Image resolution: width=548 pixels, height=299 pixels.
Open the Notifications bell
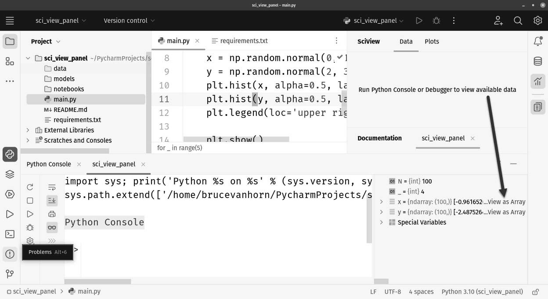coord(538,41)
